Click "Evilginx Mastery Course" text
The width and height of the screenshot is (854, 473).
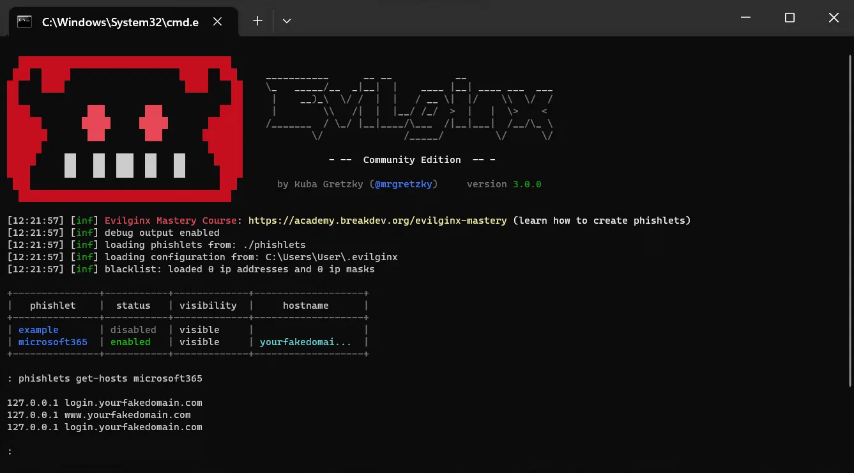pos(171,221)
